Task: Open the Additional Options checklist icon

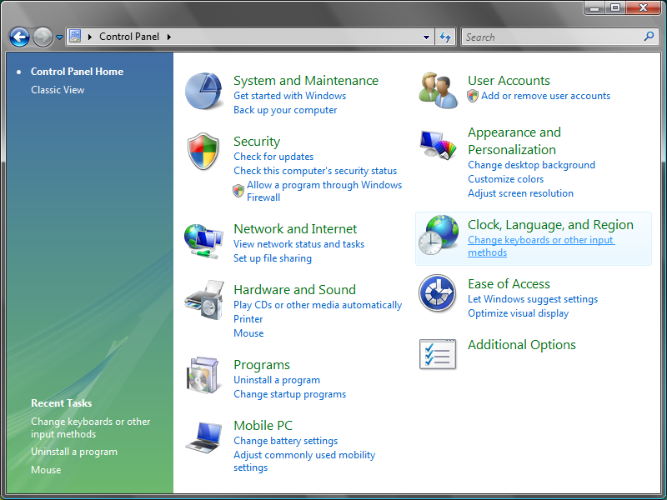Action: (437, 354)
